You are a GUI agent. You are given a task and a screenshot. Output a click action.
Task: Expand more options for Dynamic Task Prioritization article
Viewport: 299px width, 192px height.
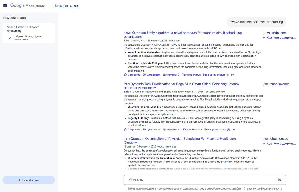234,130
